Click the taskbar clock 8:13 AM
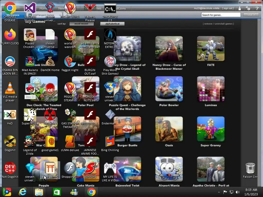Screen dimensions: 263x197 point(251,190)
